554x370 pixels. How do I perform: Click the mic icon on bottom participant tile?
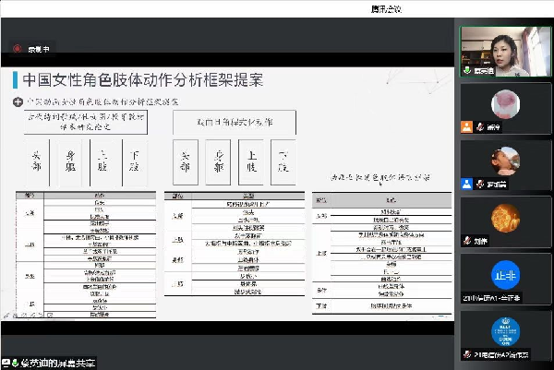(467, 355)
